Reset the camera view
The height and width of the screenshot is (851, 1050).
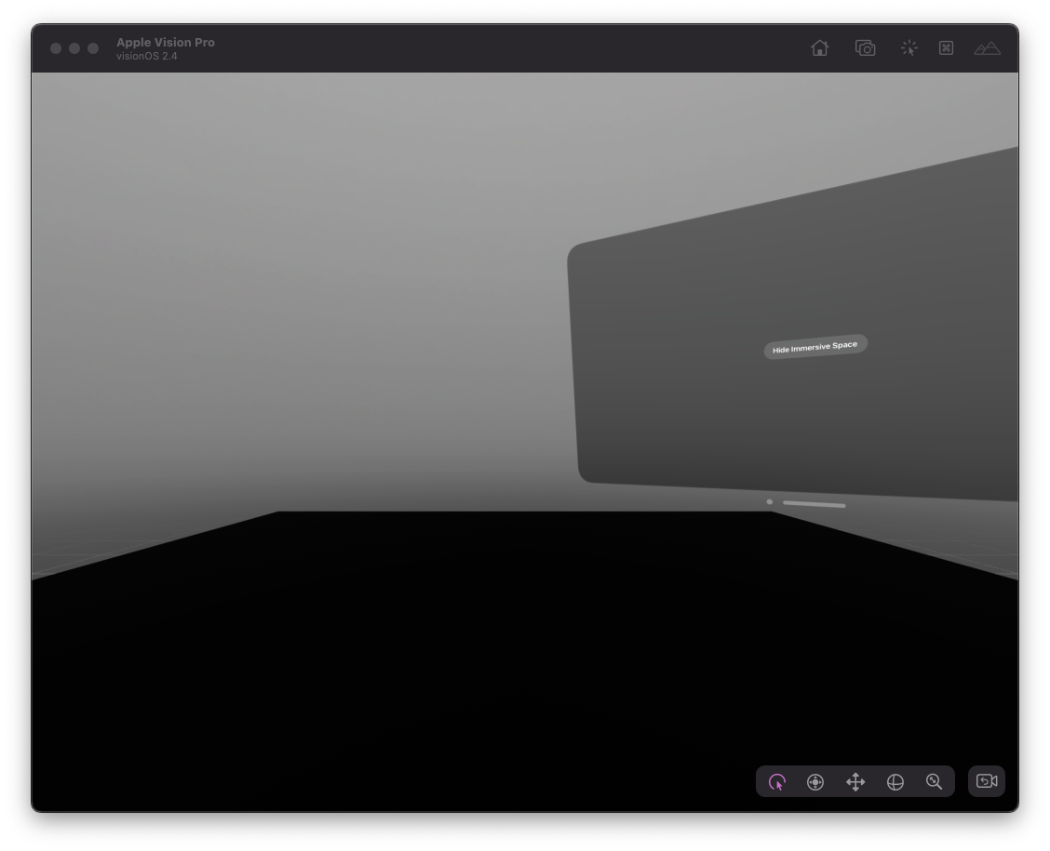pyautogui.click(x=987, y=781)
